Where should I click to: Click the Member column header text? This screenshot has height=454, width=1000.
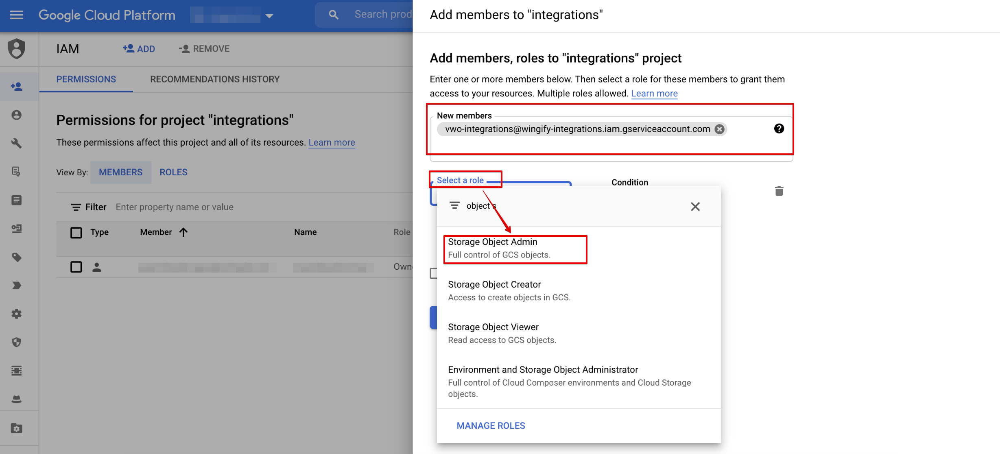[156, 232]
